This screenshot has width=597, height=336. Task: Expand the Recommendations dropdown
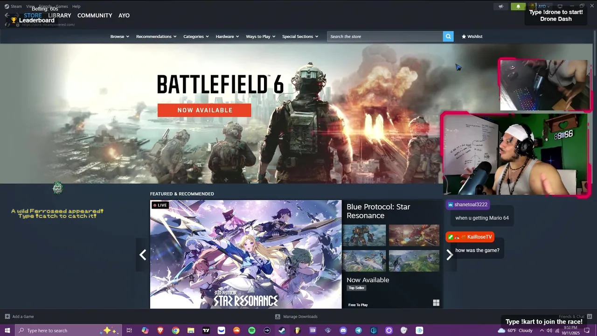tap(156, 36)
